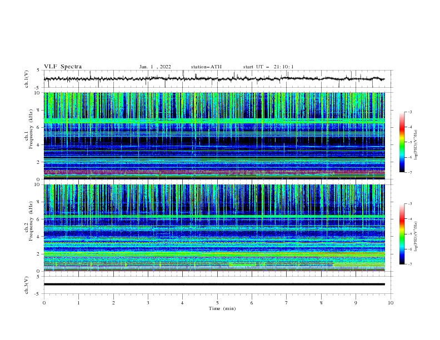This screenshot has height=340, width=440.
Task: Select the "start UT = 21:10:1" text
Action: tap(268, 67)
